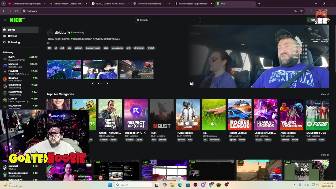Switch to Photo de stock Soupe tab
Viewport: 336px width, 189px height.
[193, 4]
